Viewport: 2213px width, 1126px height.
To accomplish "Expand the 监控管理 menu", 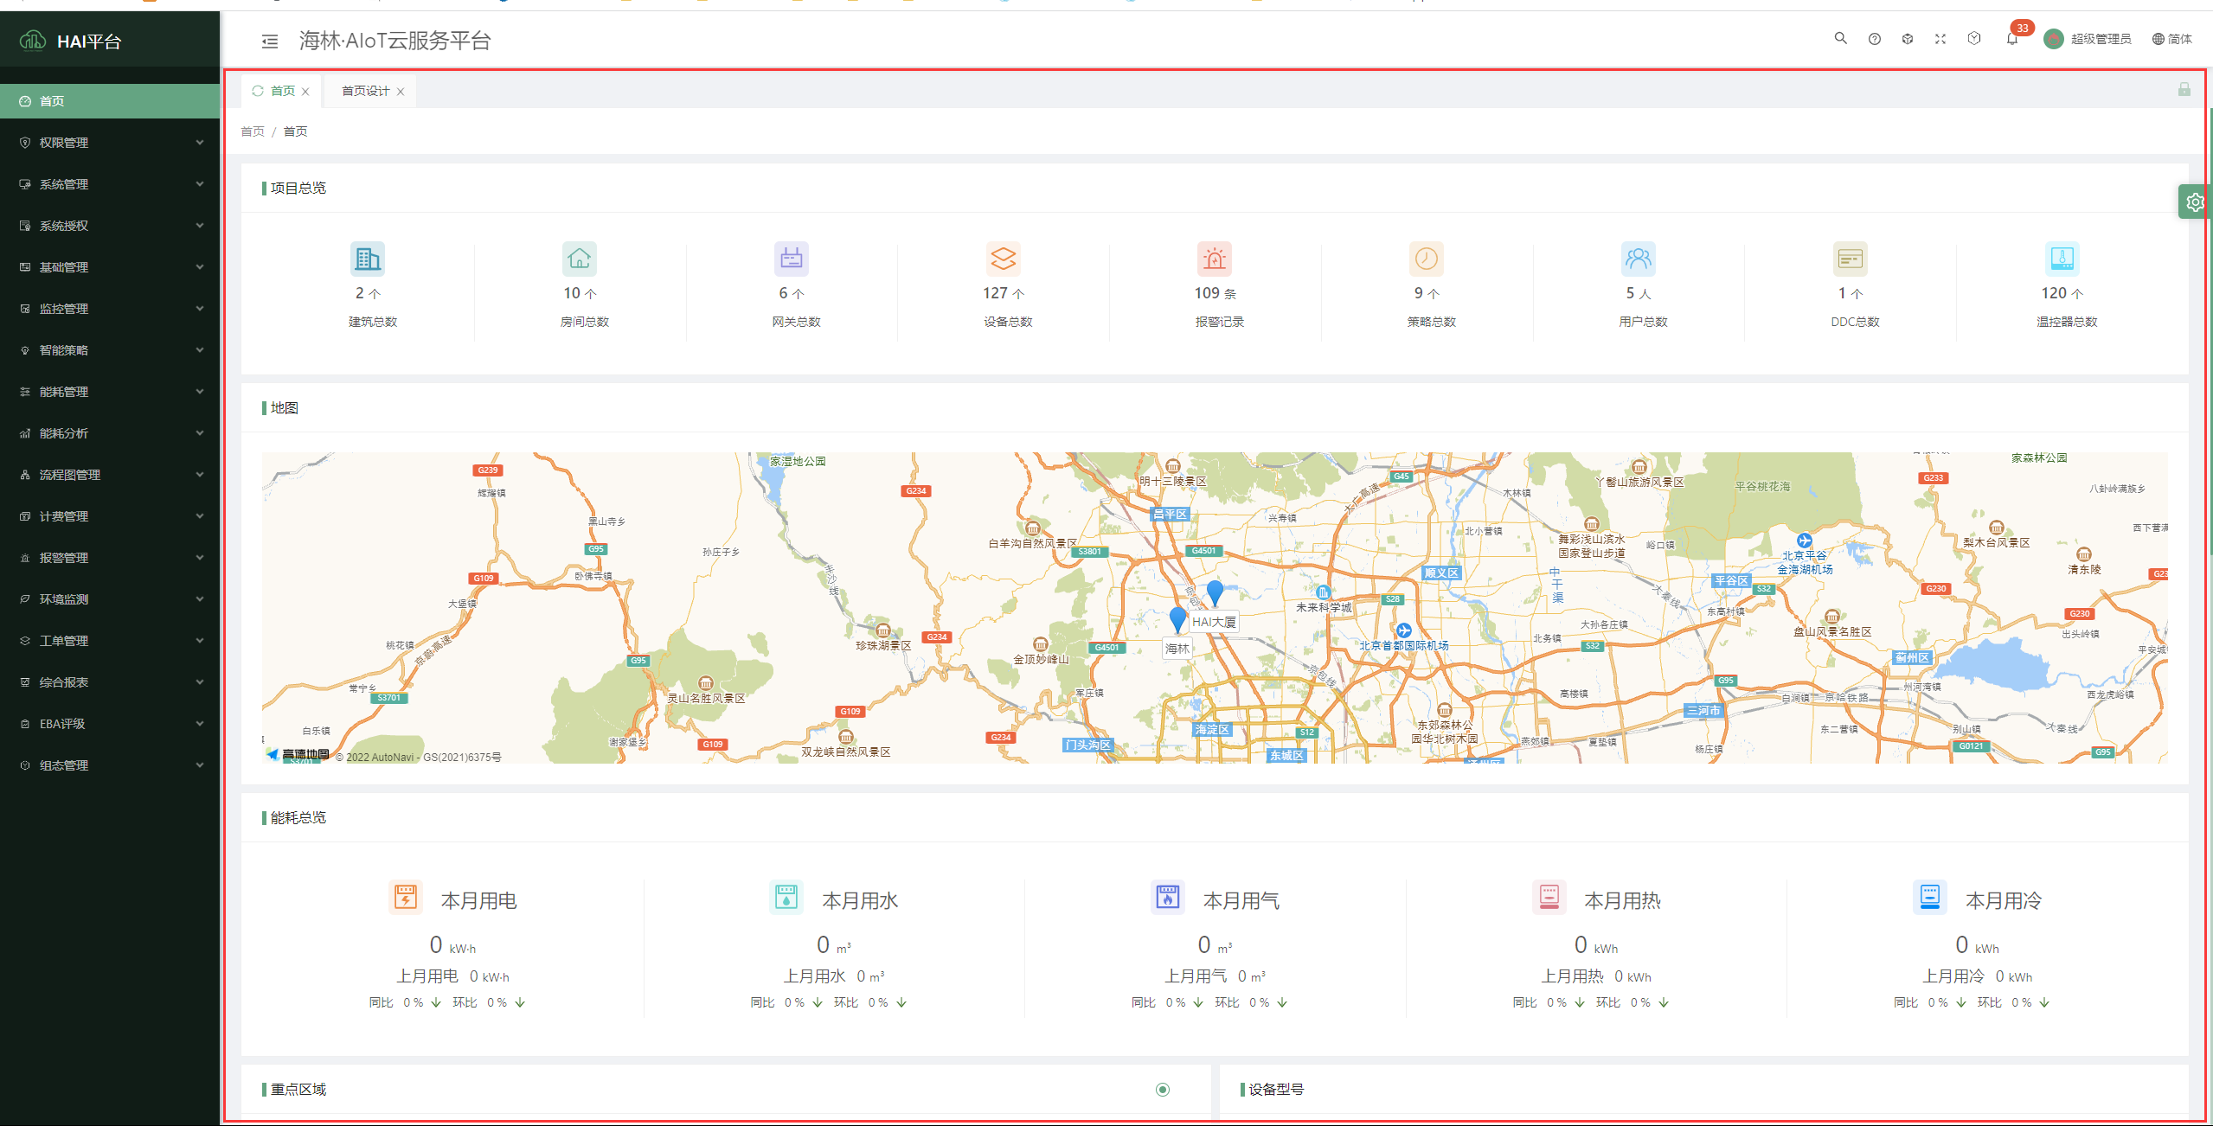I will (x=110, y=309).
